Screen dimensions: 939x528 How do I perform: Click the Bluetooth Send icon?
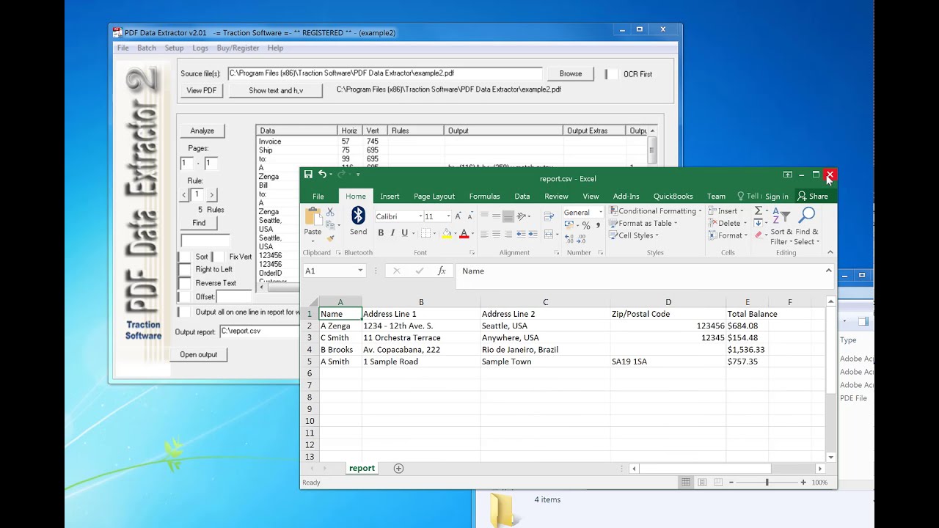(x=358, y=215)
